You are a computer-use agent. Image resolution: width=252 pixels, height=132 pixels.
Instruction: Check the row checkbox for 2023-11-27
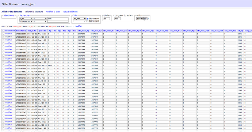pyautogui.click(x=3, y=109)
